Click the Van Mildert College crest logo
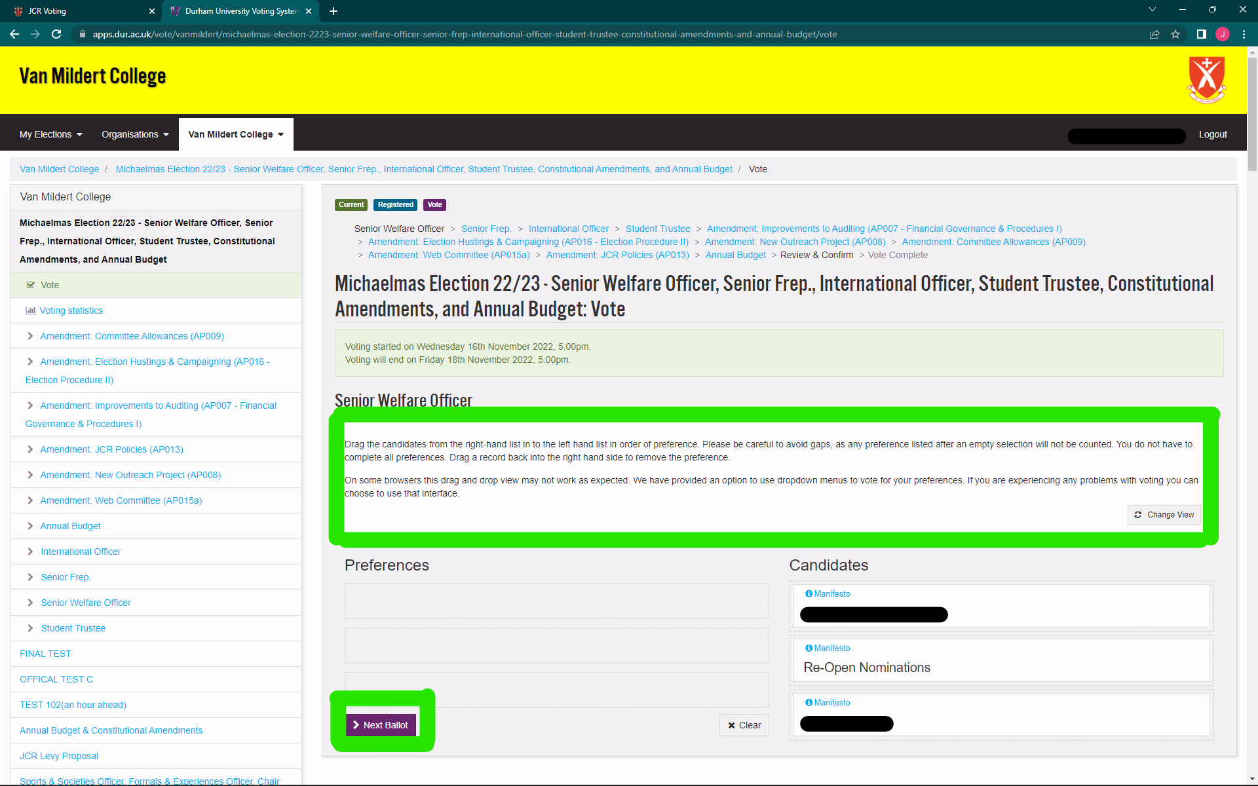The width and height of the screenshot is (1258, 786). (x=1207, y=80)
